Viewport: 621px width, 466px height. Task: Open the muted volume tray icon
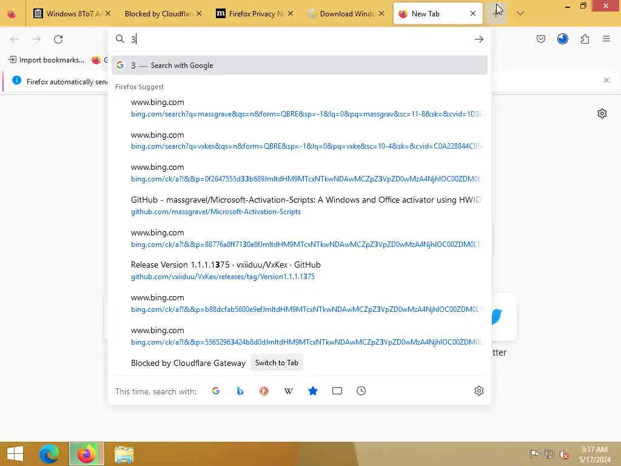[x=563, y=454]
